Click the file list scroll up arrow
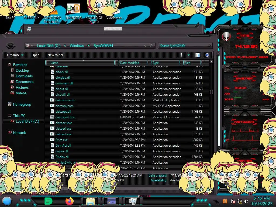This screenshot has height=207, width=276. click(211, 61)
